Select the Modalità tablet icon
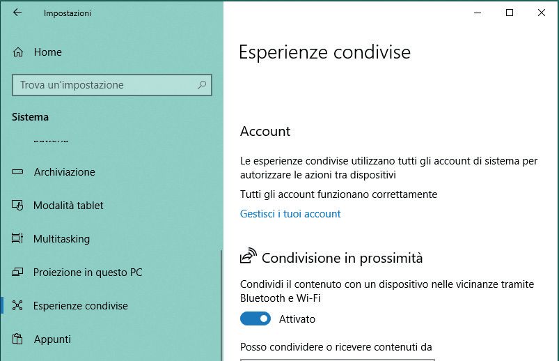This screenshot has height=361, width=559. click(17, 206)
